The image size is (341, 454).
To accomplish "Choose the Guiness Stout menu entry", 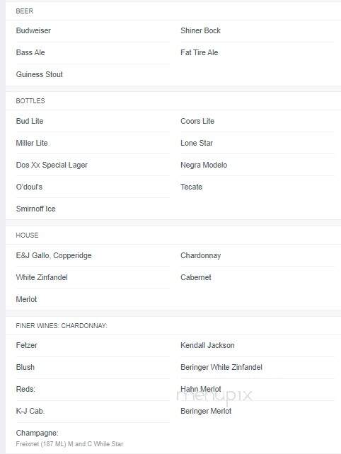I will coord(40,74).
